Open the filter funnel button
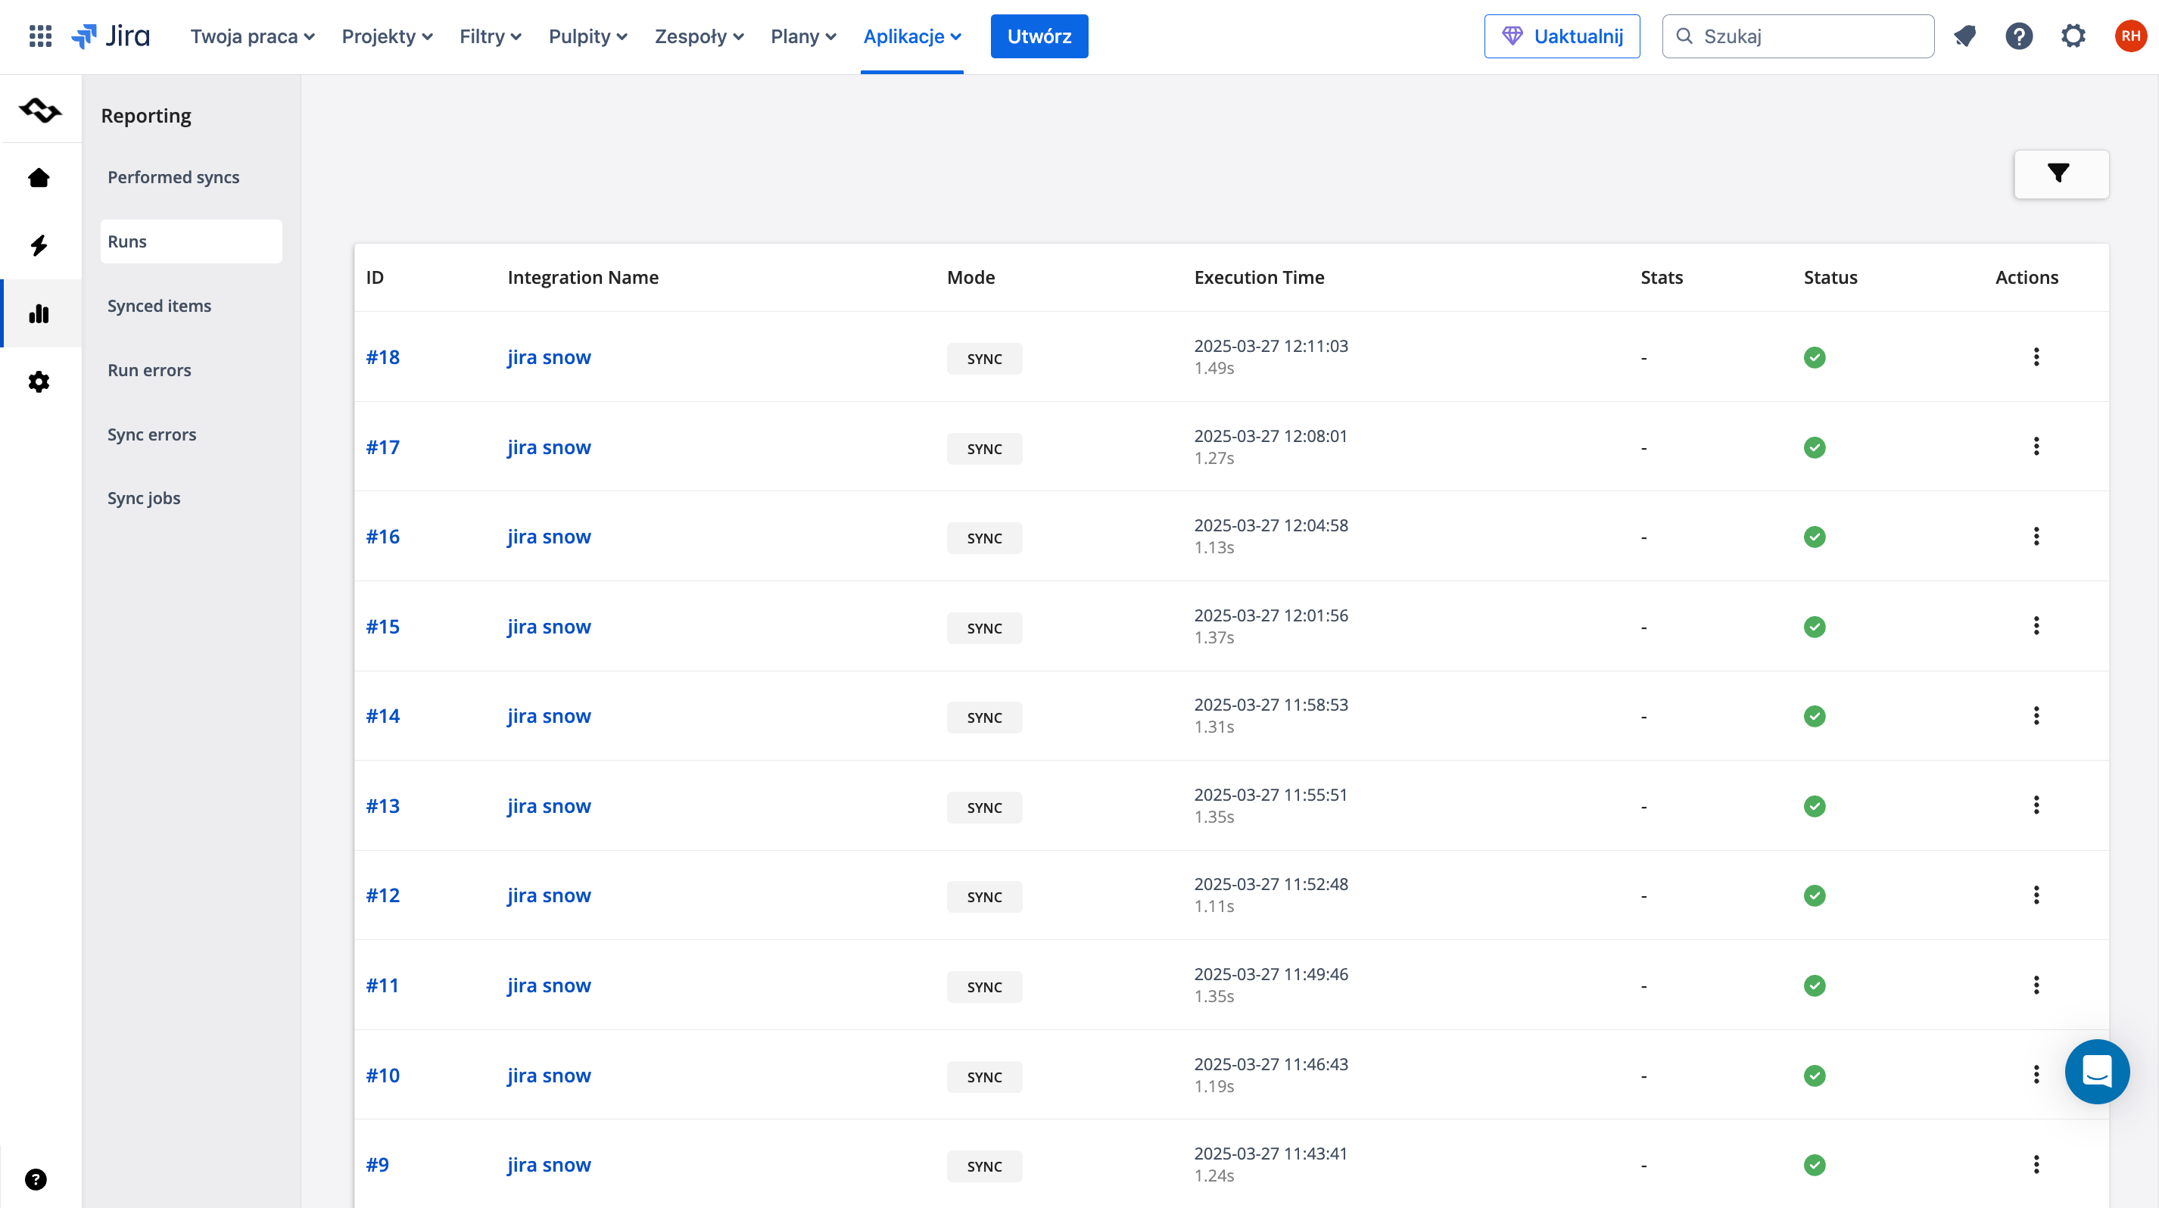Viewport: 2159px width, 1208px height. tap(2061, 174)
